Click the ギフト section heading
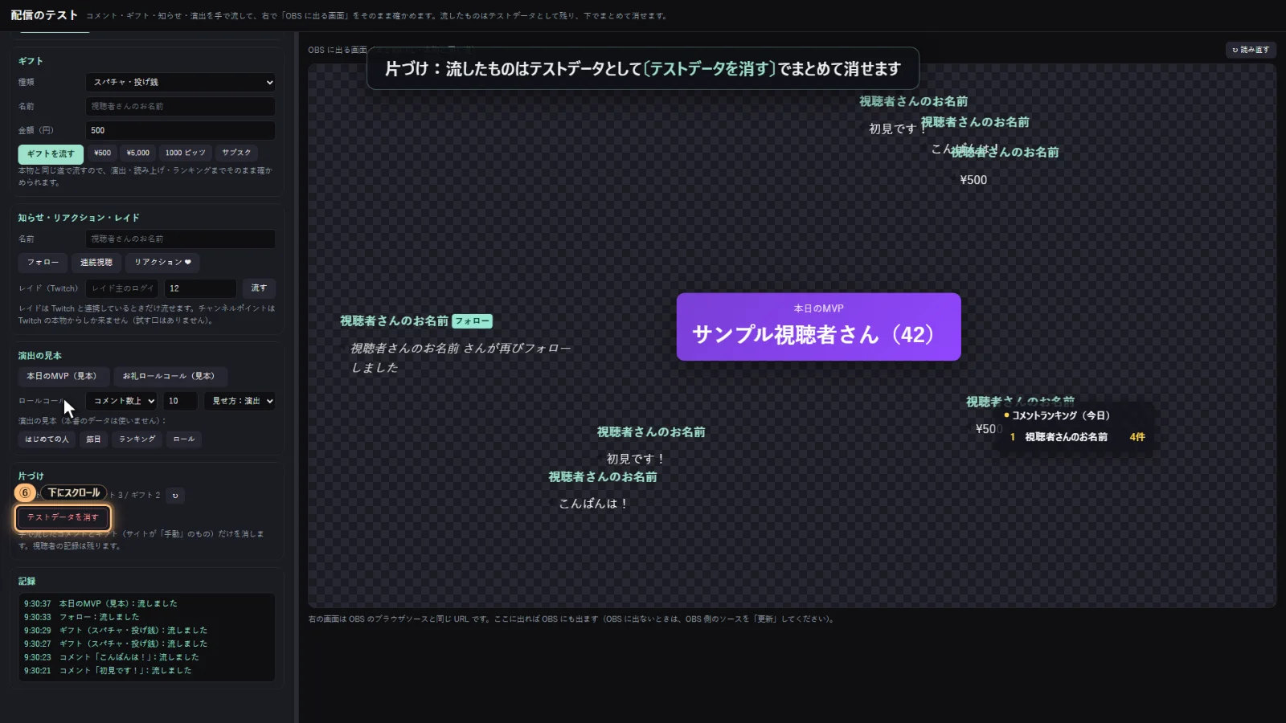Image resolution: width=1286 pixels, height=723 pixels. coord(31,61)
